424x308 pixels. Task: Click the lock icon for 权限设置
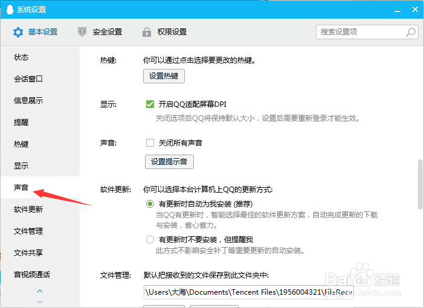click(x=147, y=32)
